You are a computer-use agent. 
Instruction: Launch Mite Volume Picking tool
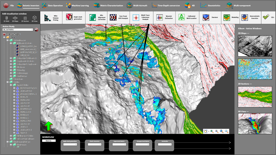(51, 17)
